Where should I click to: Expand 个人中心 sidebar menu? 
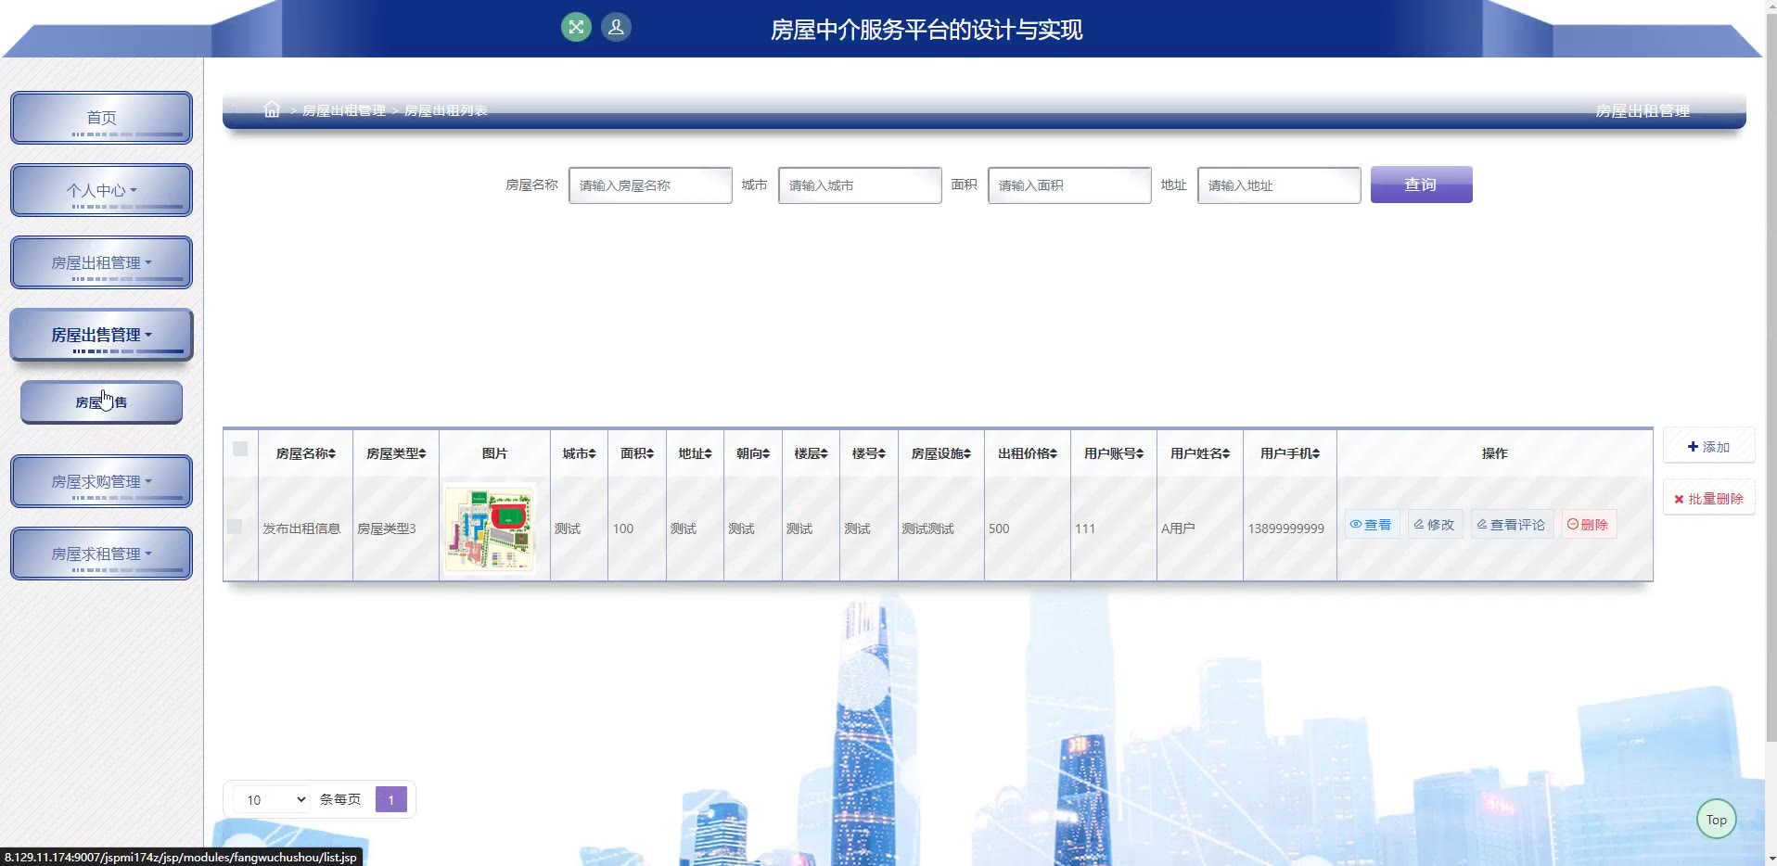pos(101,190)
